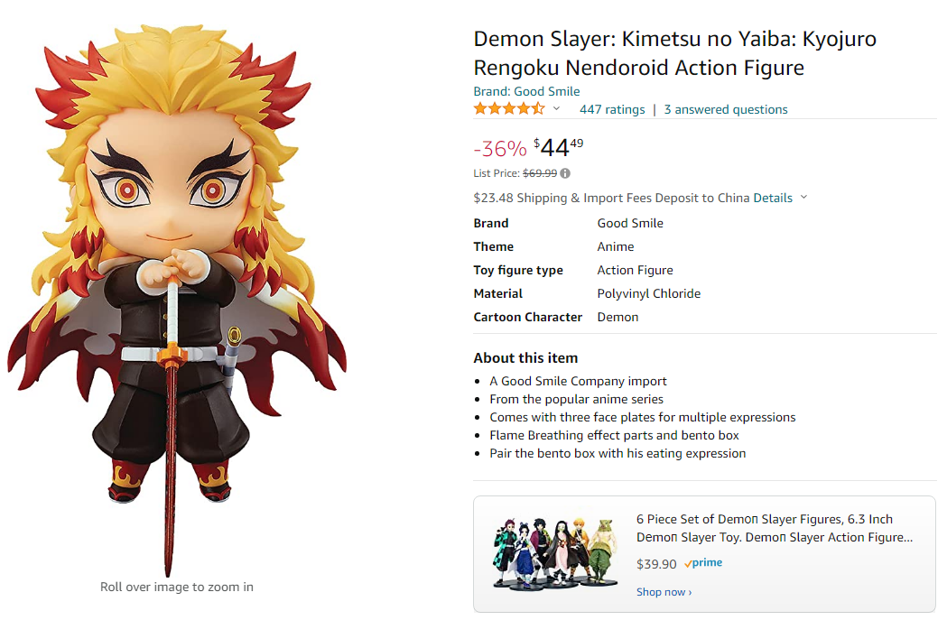Click the star rating icon

[509, 109]
